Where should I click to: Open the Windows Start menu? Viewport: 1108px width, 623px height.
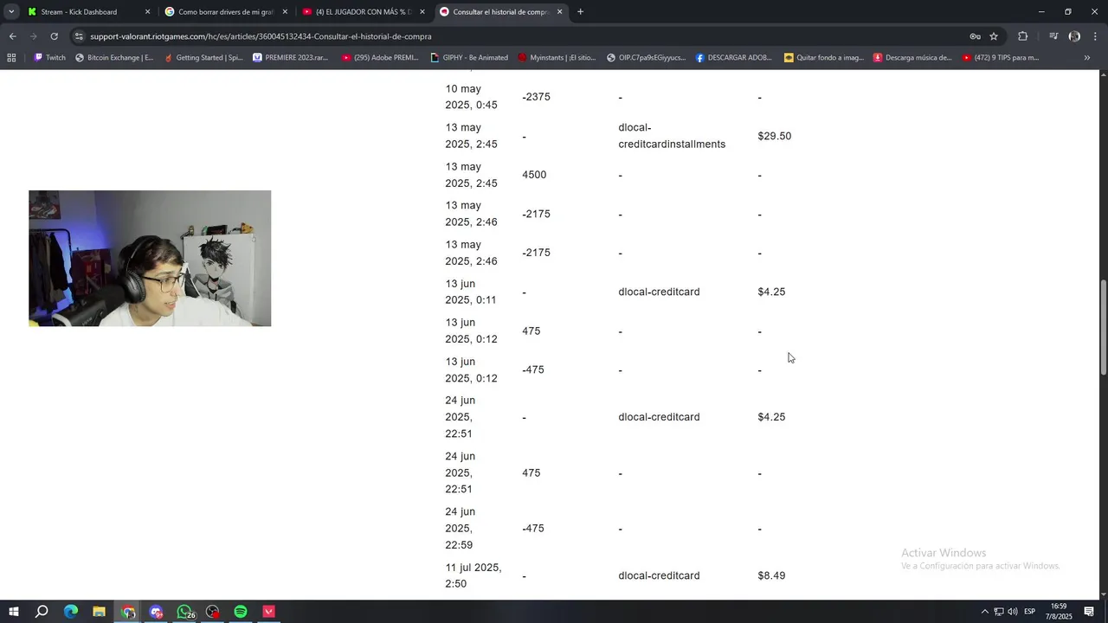pyautogui.click(x=13, y=612)
